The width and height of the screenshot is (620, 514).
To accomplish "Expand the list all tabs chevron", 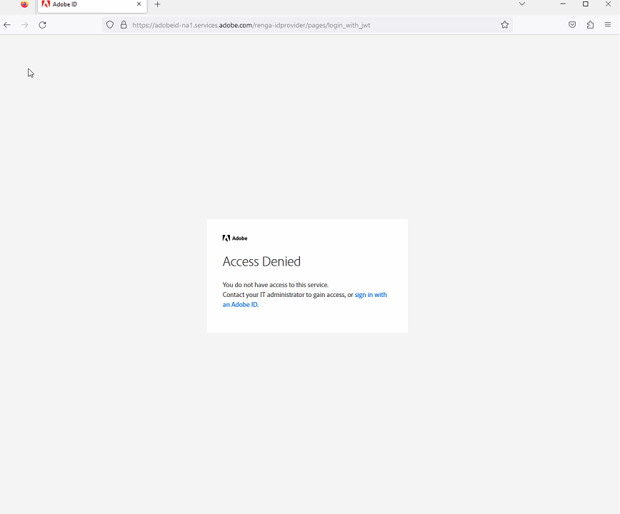I will pyautogui.click(x=522, y=4).
